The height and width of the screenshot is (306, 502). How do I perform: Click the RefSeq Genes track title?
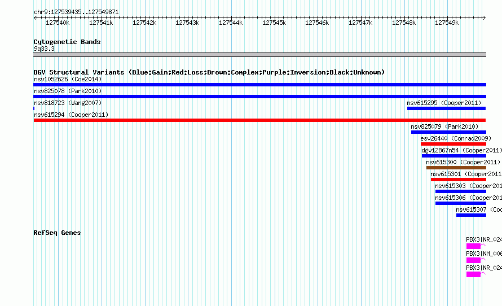(x=57, y=233)
